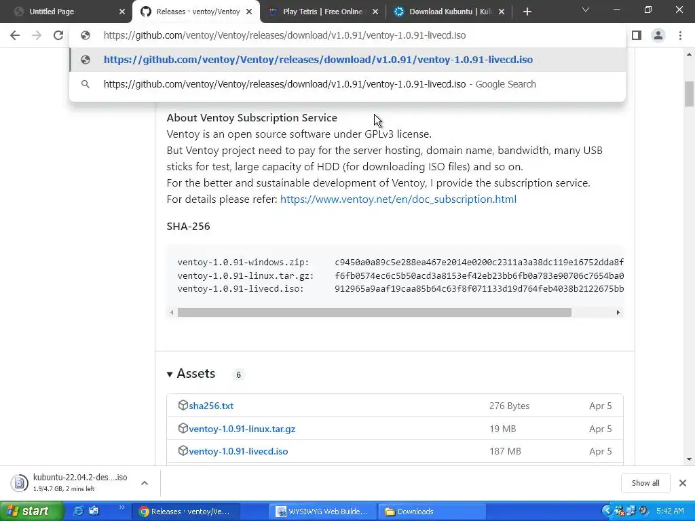695x521 pixels.
Task: Close the Play Tetris tab
Action: [375, 12]
